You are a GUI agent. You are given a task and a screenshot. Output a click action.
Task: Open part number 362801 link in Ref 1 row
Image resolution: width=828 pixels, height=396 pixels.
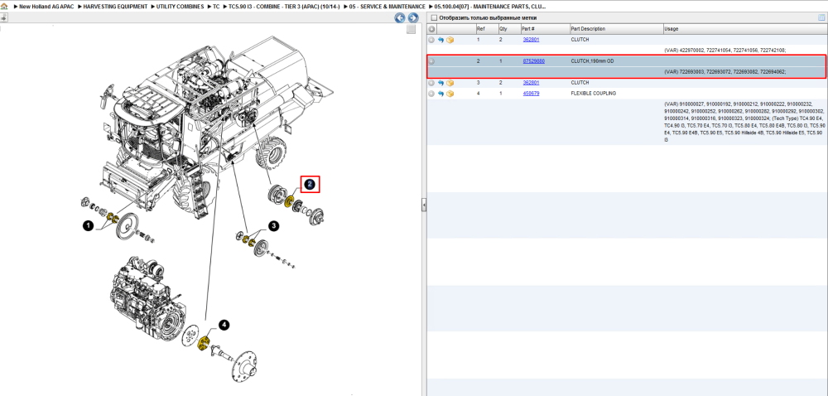(531, 40)
